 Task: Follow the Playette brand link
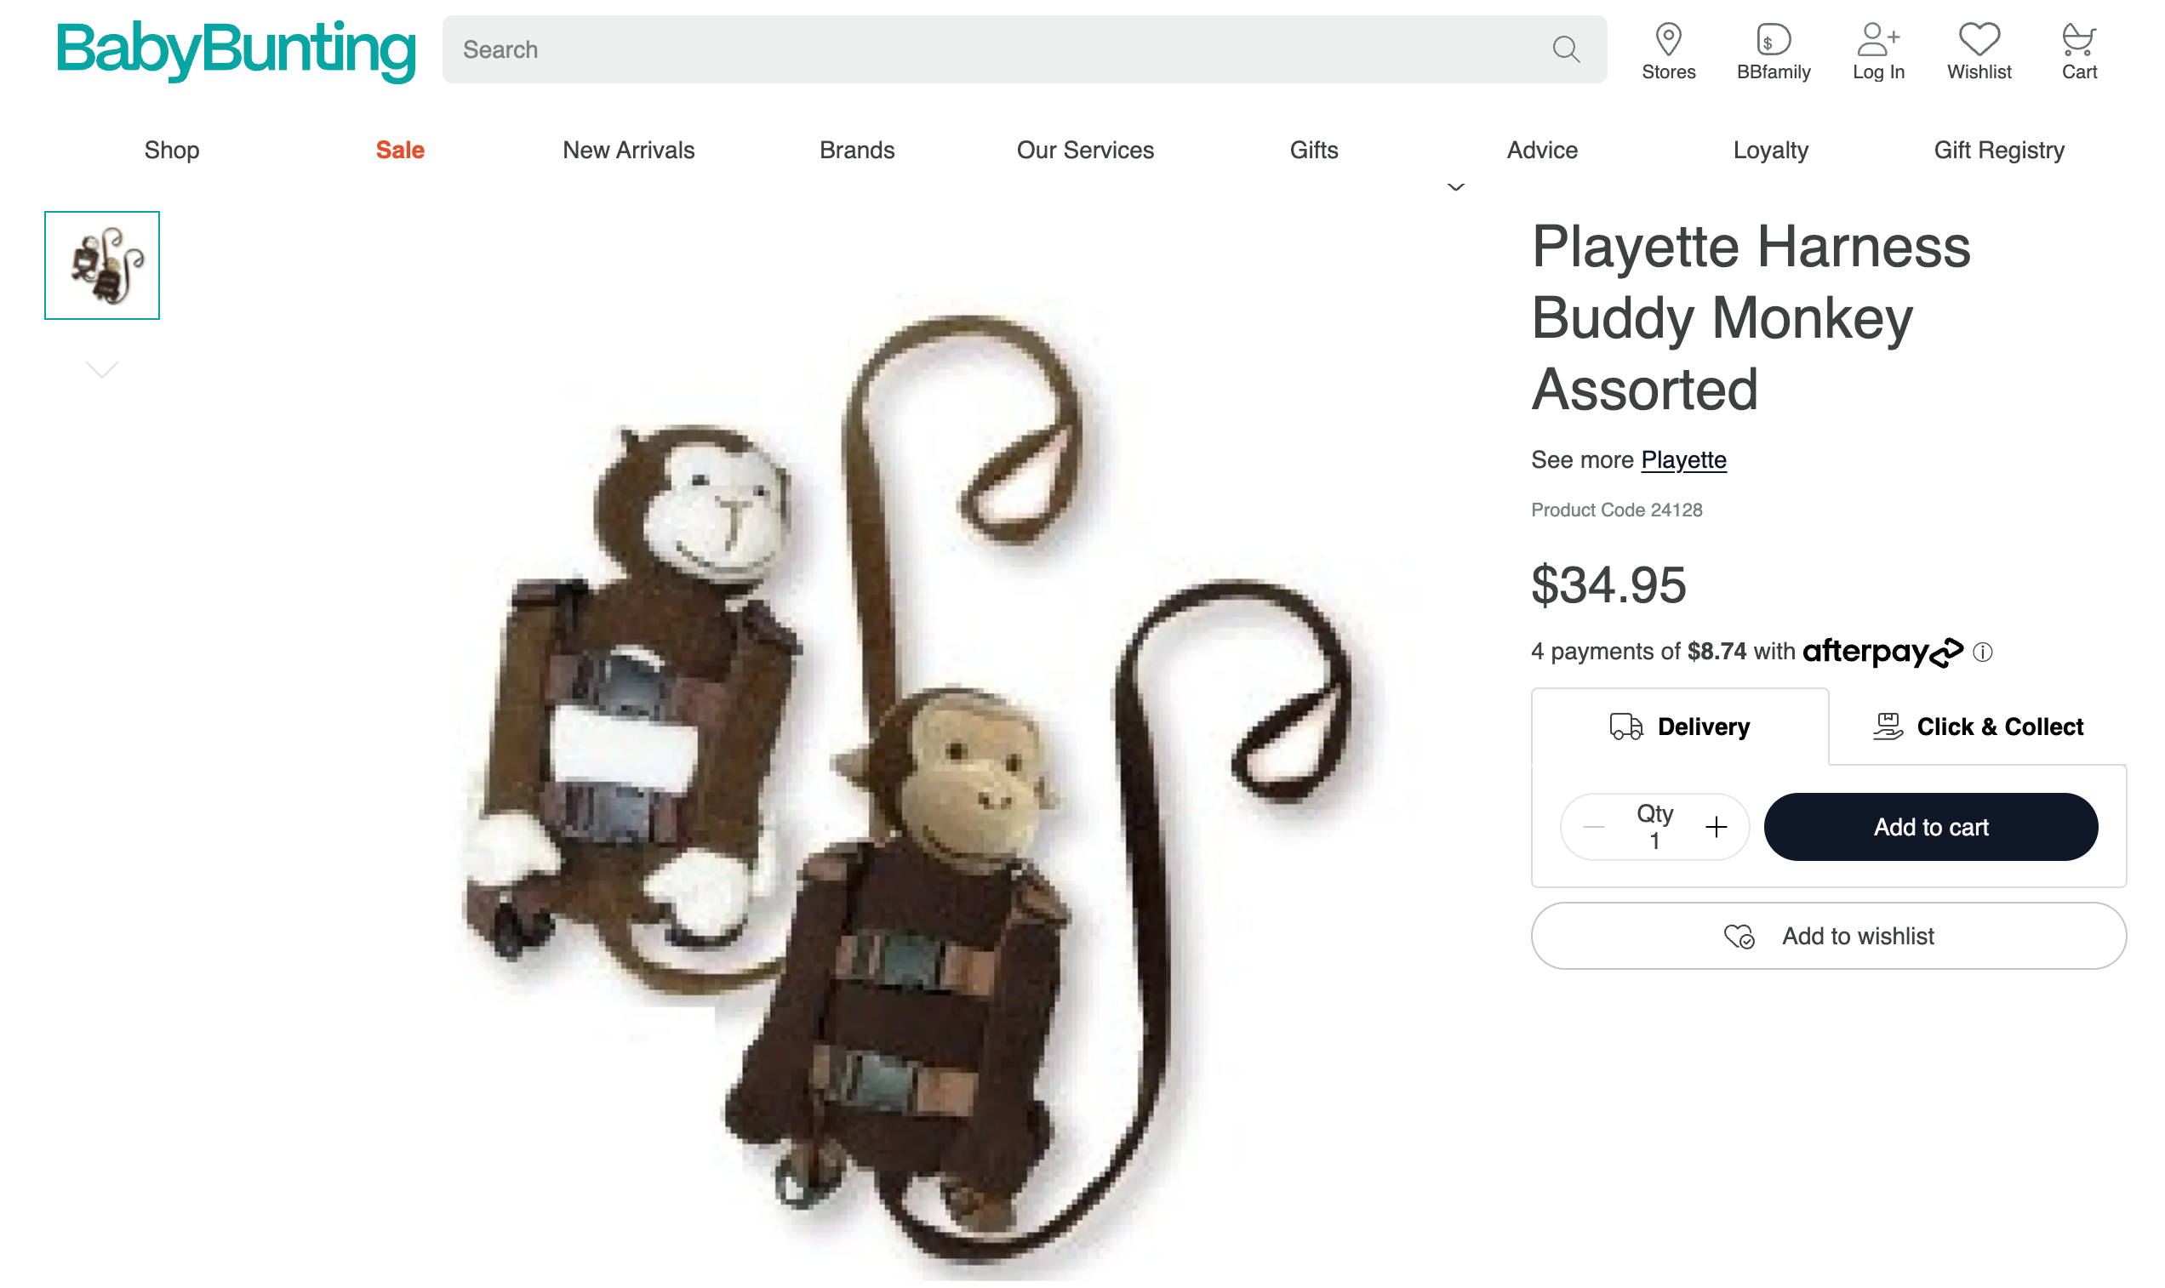coord(1683,460)
